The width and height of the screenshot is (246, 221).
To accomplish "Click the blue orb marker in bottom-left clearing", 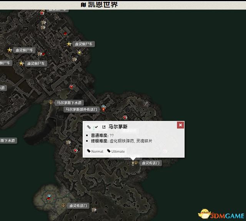I will coord(49,196).
